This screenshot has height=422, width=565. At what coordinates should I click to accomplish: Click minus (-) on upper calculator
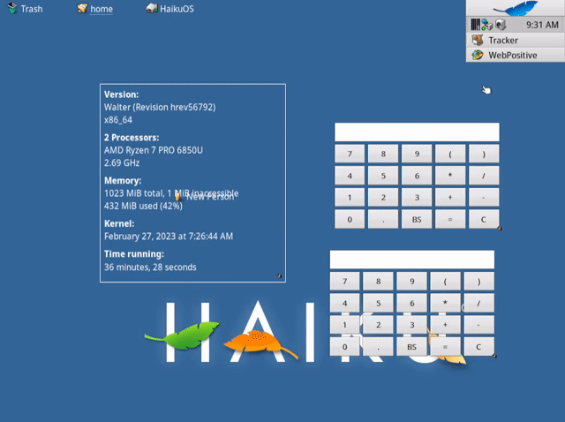click(x=484, y=198)
